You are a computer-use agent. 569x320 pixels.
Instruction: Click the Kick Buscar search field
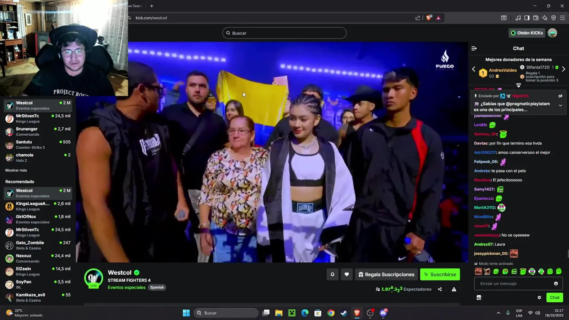point(284,33)
